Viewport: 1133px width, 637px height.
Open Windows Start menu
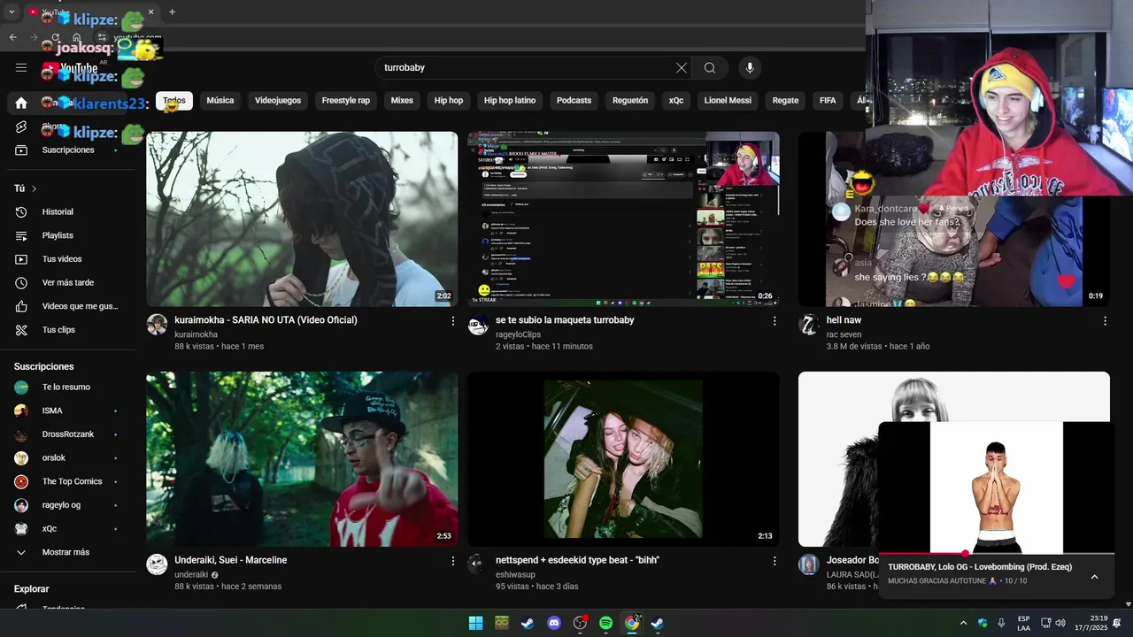point(475,623)
